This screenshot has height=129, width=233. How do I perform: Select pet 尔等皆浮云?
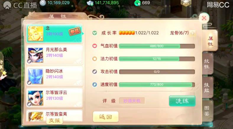coord(54,98)
